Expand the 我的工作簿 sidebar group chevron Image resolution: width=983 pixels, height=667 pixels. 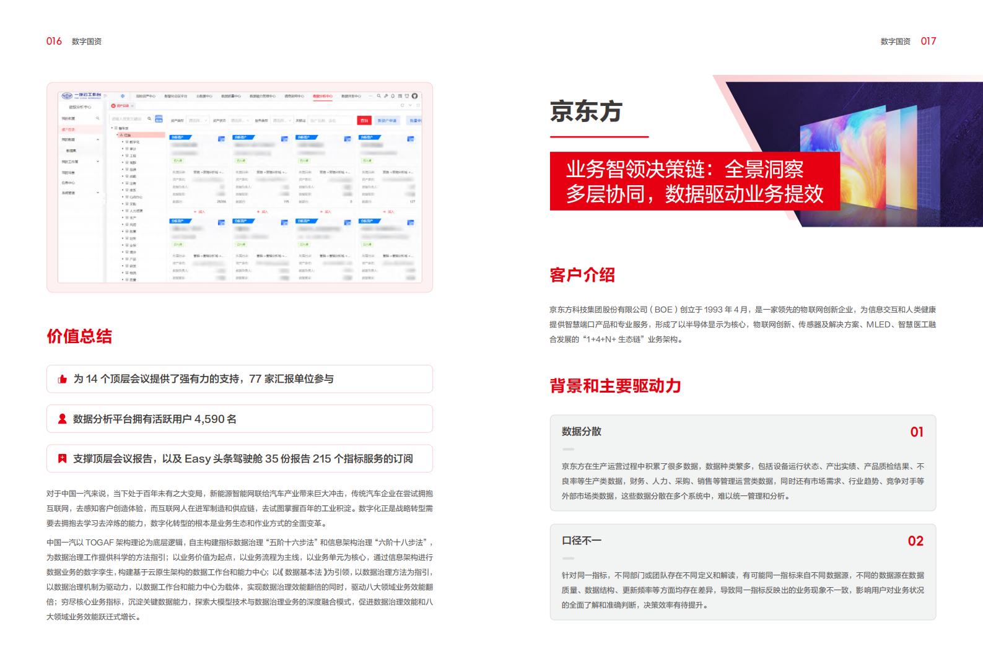(x=98, y=162)
